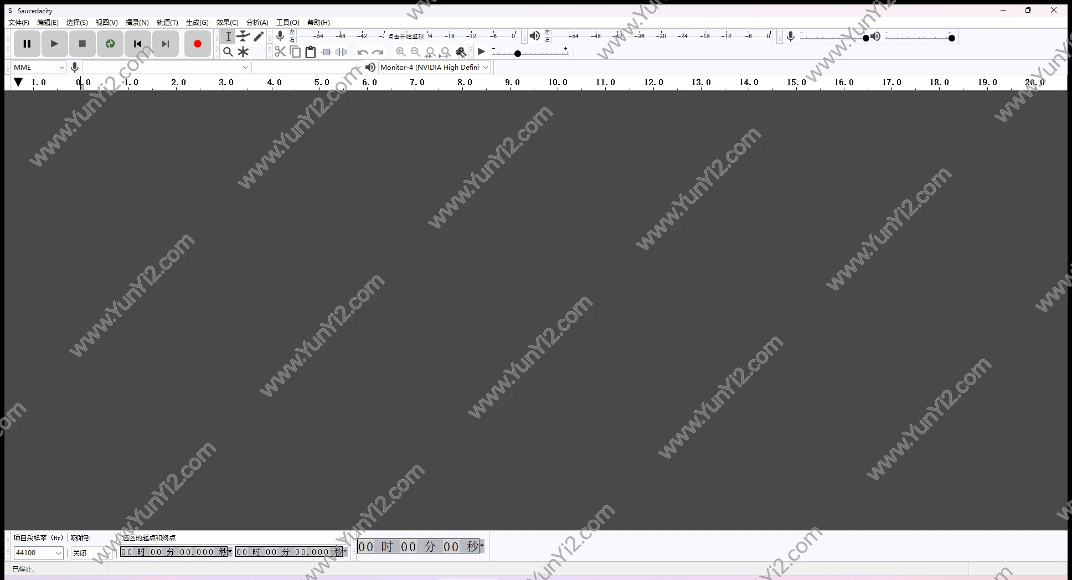Image resolution: width=1072 pixels, height=580 pixels.
Task: Click the microphone icon beside MME dropdown
Action: tap(75, 67)
